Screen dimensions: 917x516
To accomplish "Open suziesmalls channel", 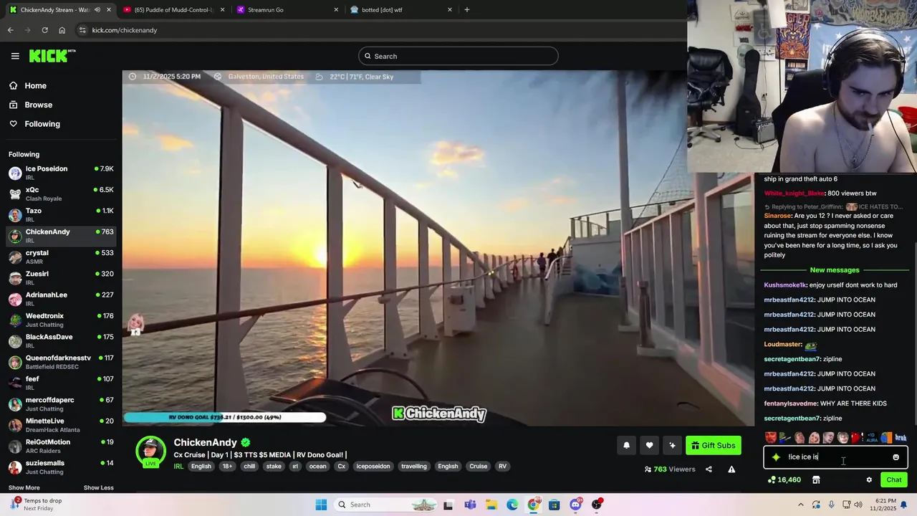I will pos(61,467).
